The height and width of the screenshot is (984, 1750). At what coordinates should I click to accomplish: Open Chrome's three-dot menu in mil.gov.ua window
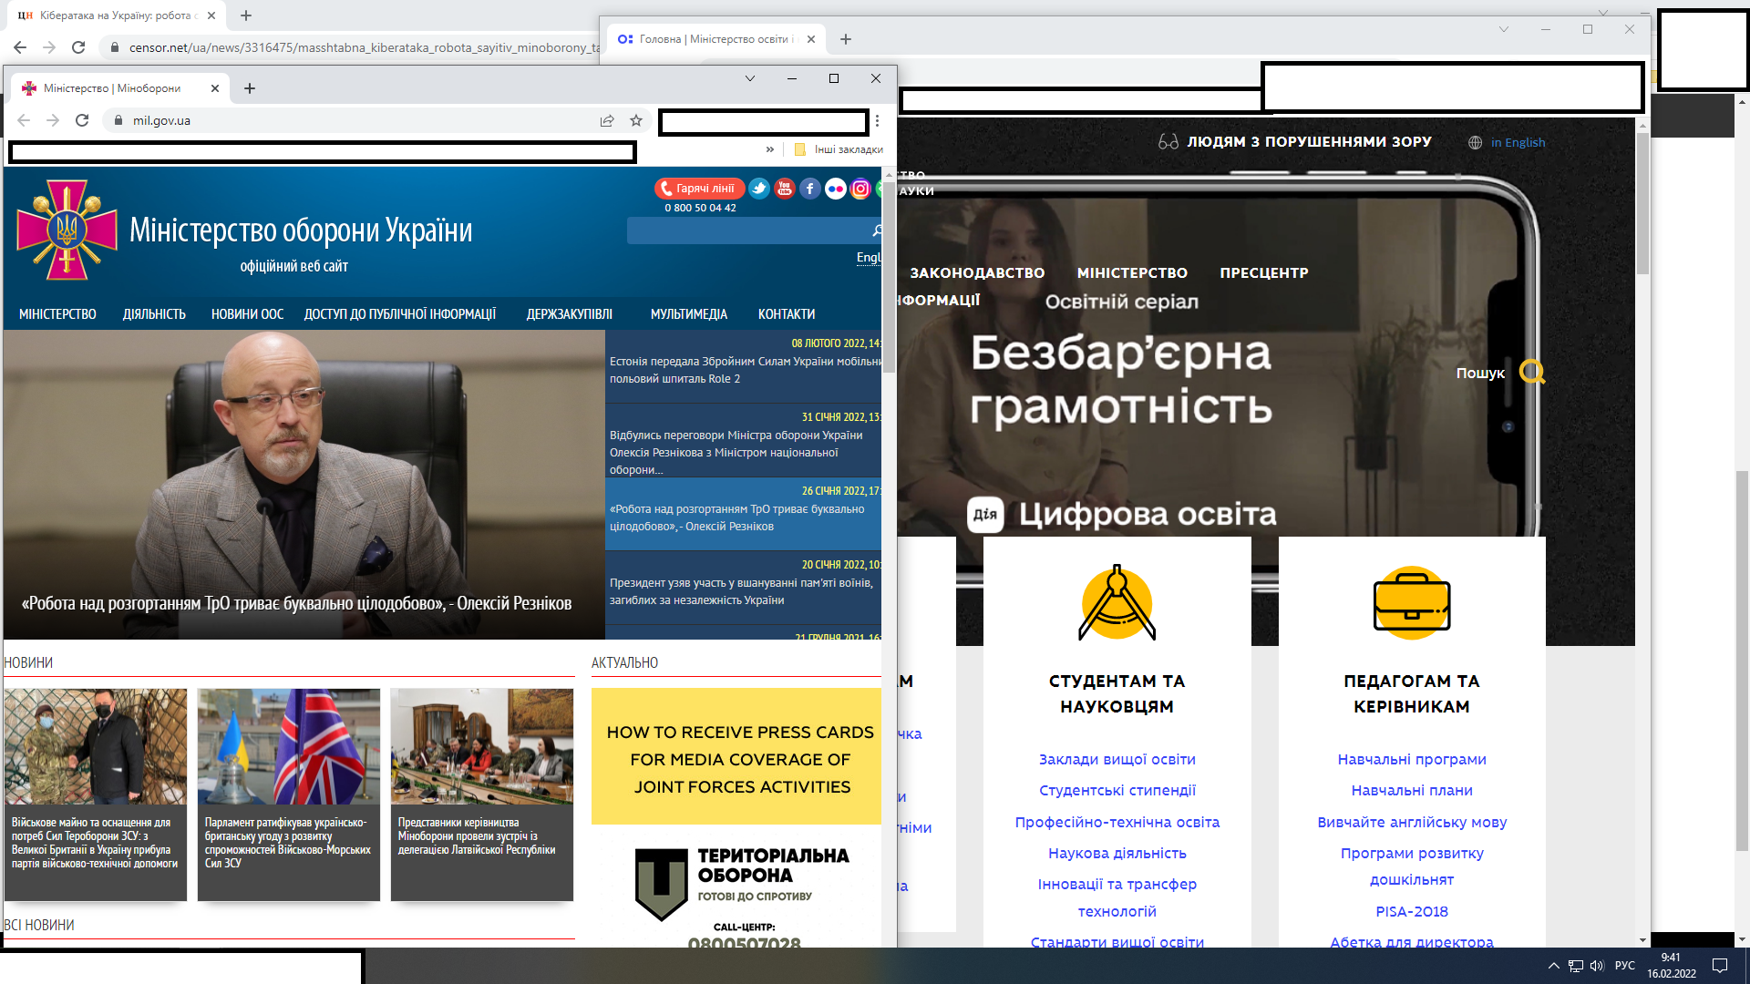coord(877,120)
